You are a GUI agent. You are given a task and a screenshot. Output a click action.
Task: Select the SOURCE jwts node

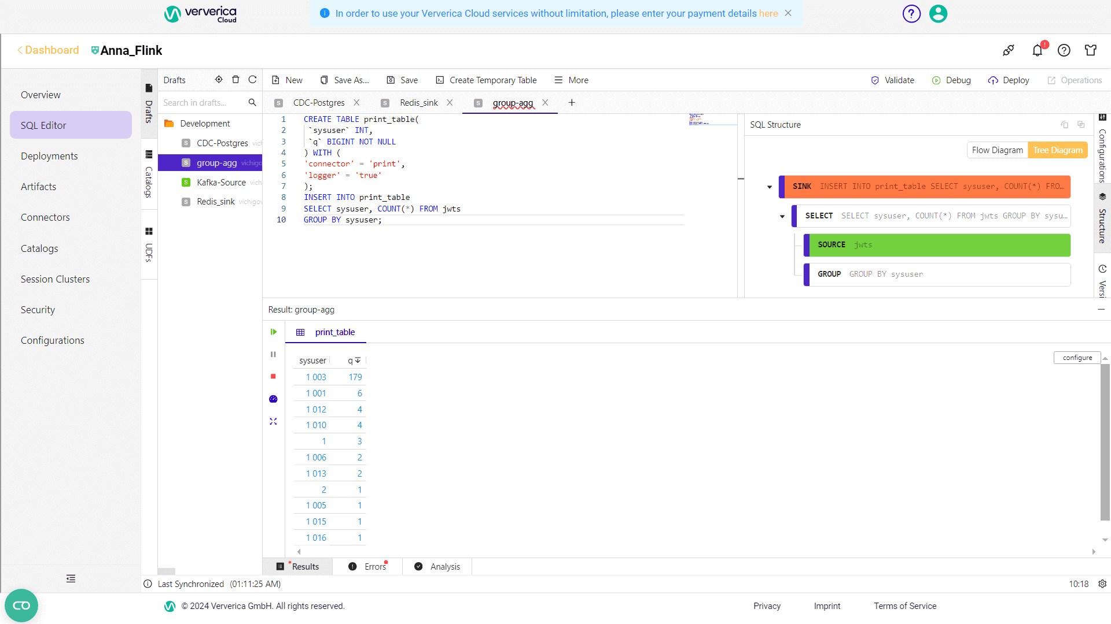pos(937,245)
